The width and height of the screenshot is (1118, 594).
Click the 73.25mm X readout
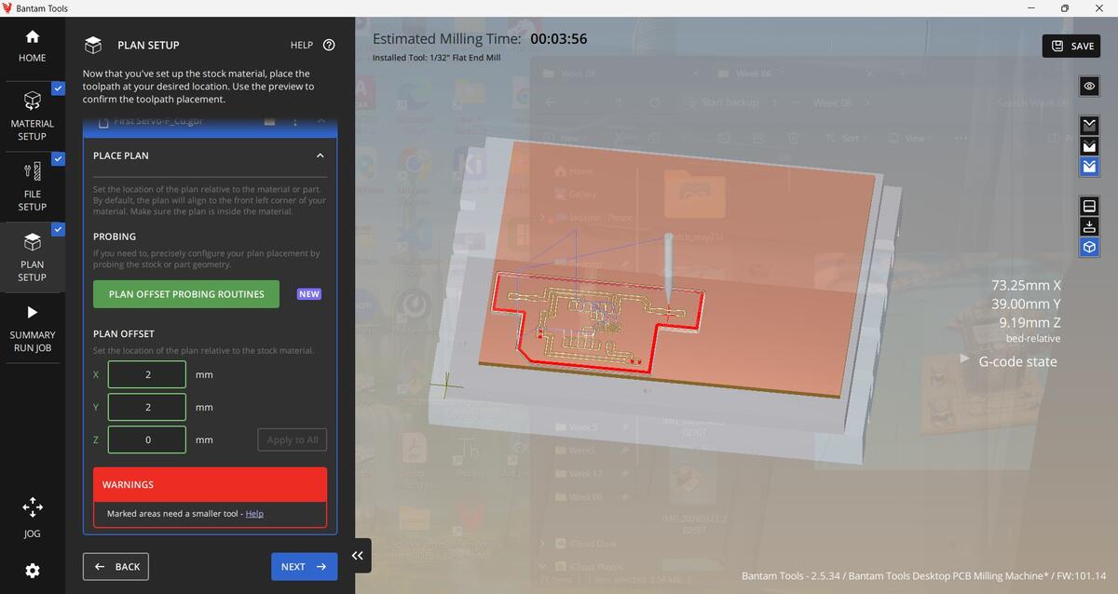coord(1026,286)
